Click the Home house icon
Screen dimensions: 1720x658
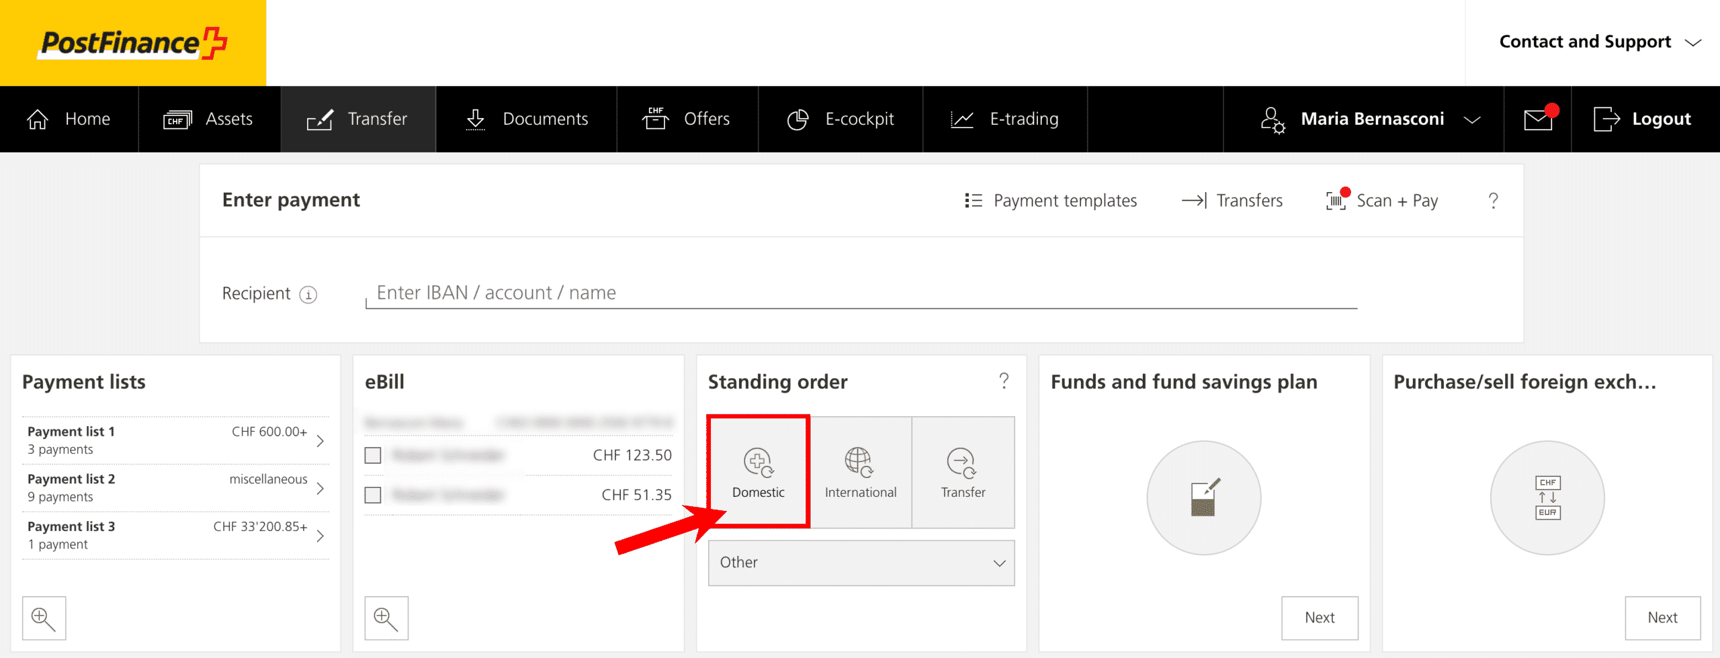(38, 120)
